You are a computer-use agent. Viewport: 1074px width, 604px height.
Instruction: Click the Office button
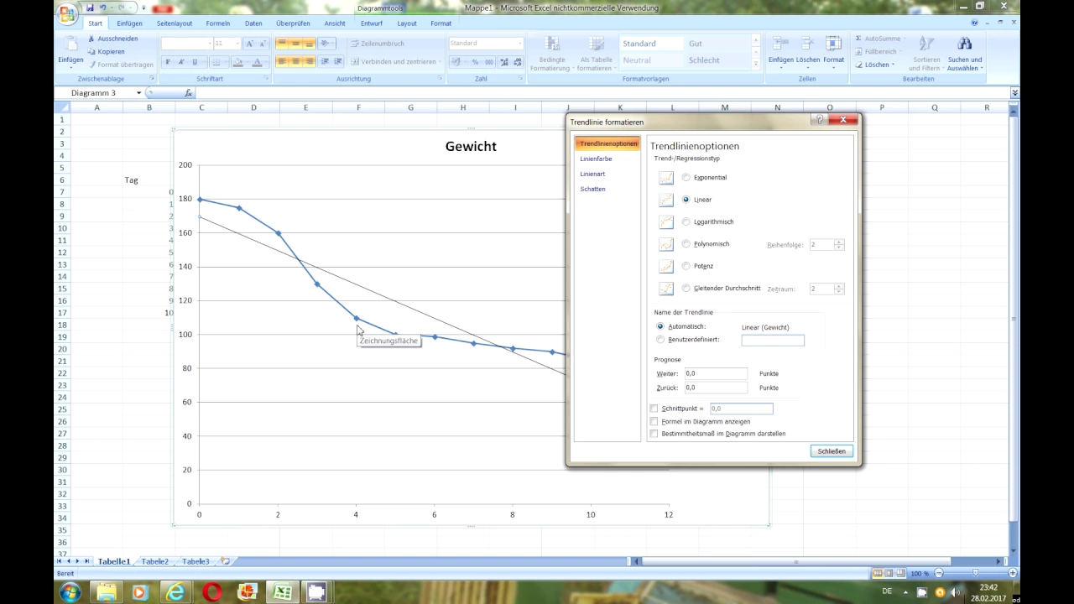click(x=67, y=14)
